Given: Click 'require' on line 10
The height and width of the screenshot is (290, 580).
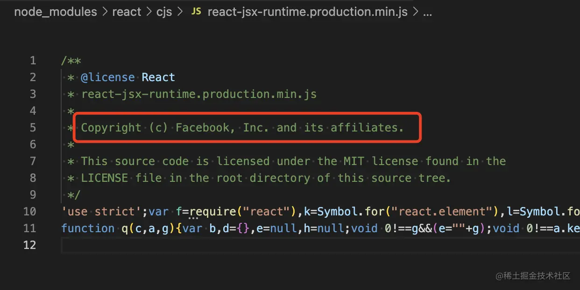Looking at the screenshot, I should point(212,212).
